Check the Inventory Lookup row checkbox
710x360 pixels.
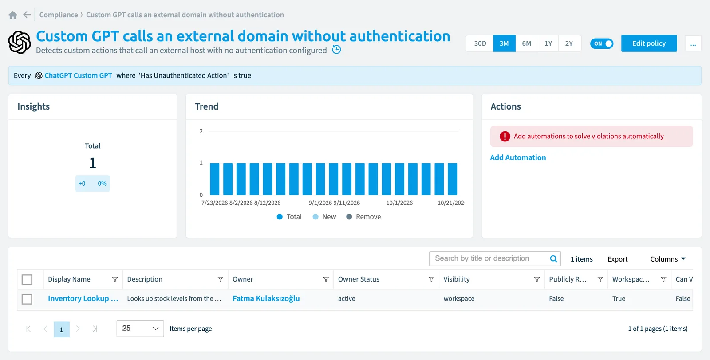[x=27, y=299]
